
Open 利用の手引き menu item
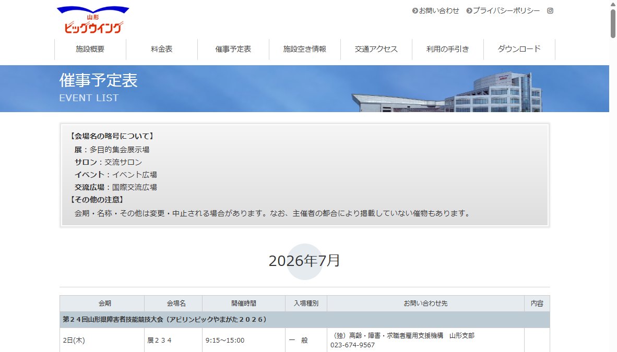[448, 49]
